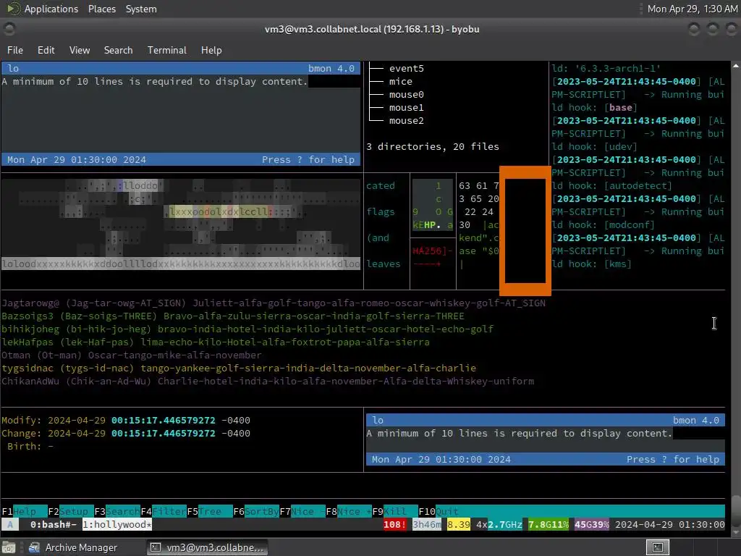Open the Search menu
This screenshot has height=556, width=741.
click(118, 50)
